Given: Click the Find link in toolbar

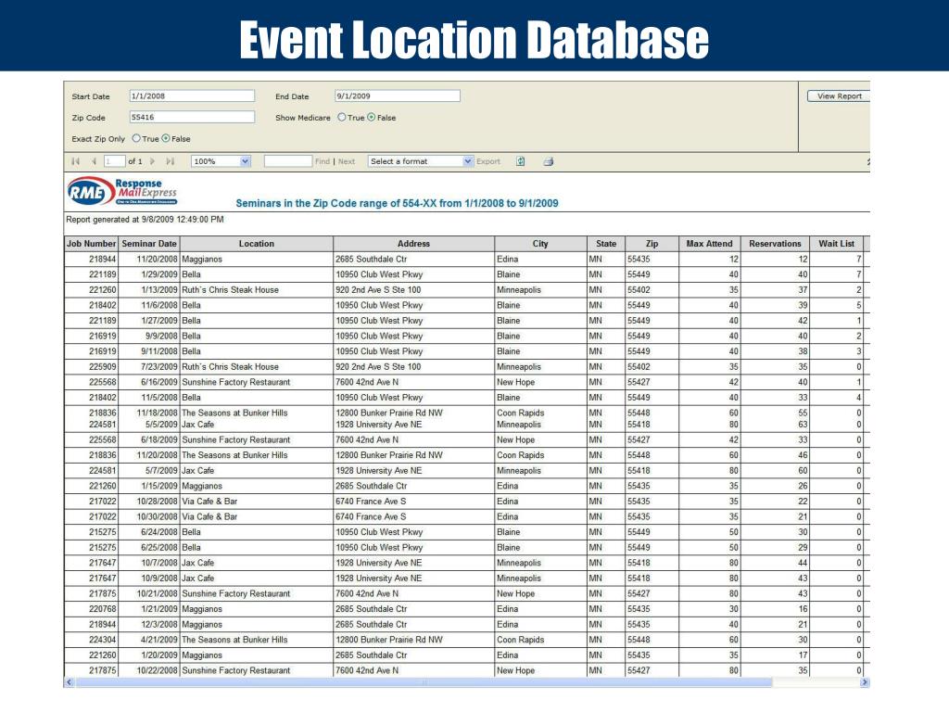Looking at the screenshot, I should (x=322, y=161).
